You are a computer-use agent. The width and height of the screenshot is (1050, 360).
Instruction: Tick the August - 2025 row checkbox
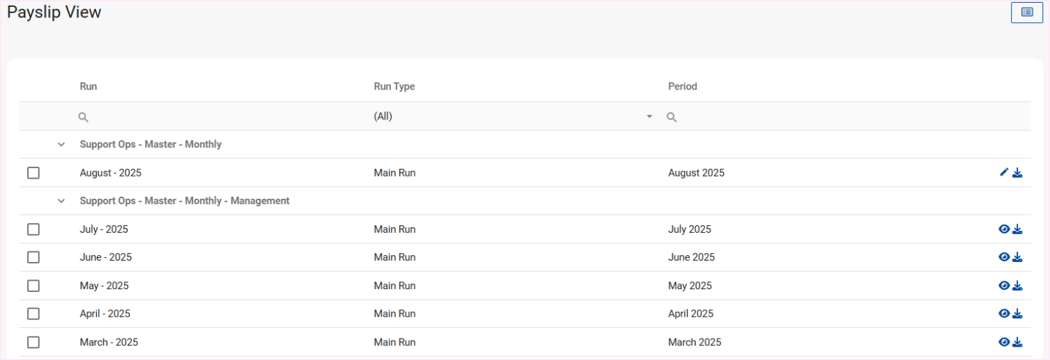click(33, 173)
